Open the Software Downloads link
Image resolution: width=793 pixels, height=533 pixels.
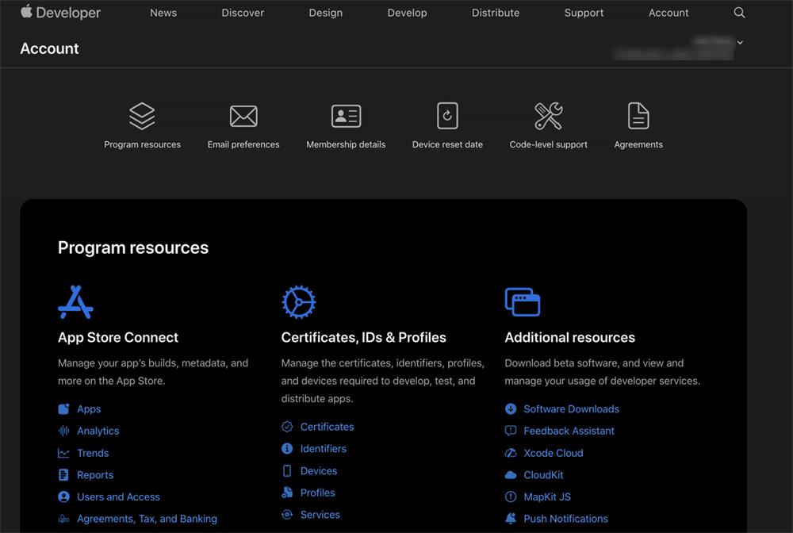(571, 408)
